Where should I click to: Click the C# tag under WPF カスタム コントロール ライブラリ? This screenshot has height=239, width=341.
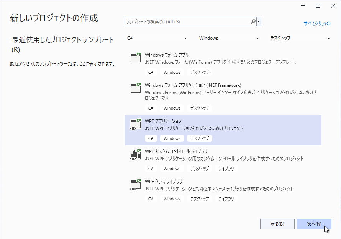151,169
